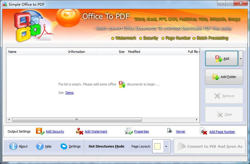Screen dimensions: 250x164
Task: Open the Add button dropdown arrow
Action: tap(241, 58)
